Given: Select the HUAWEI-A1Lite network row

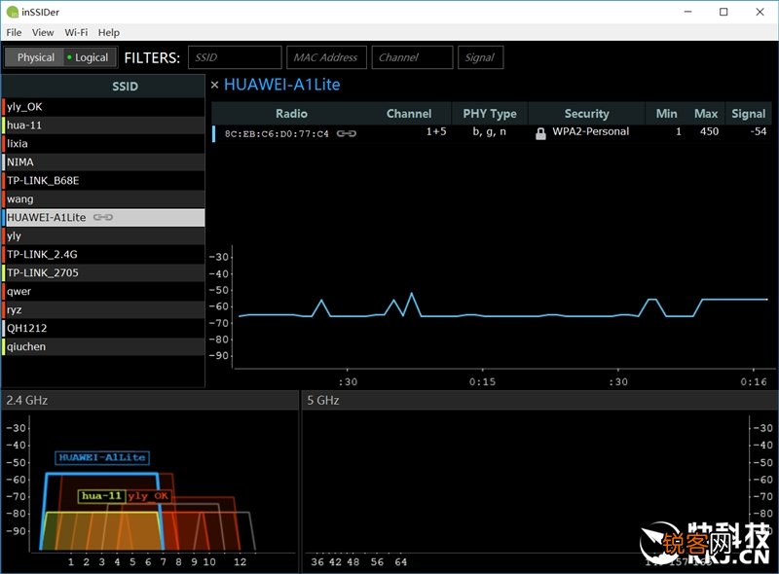Looking at the screenshot, I should [103, 218].
